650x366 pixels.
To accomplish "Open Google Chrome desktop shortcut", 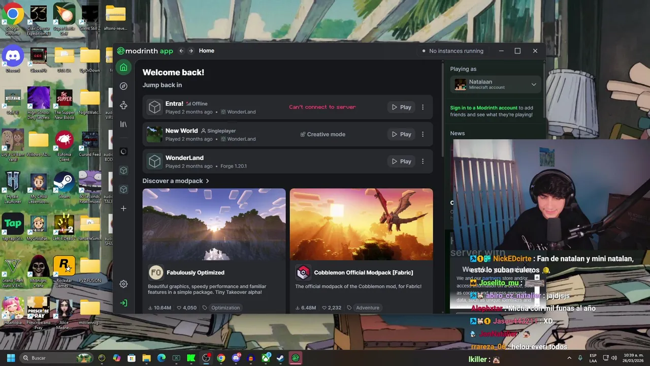I will pos(13,20).
